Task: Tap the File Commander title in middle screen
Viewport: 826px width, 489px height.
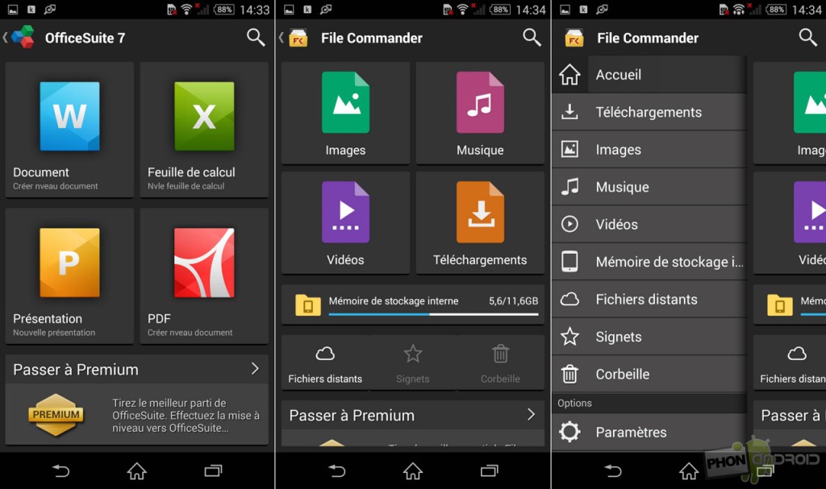Action: tap(371, 38)
